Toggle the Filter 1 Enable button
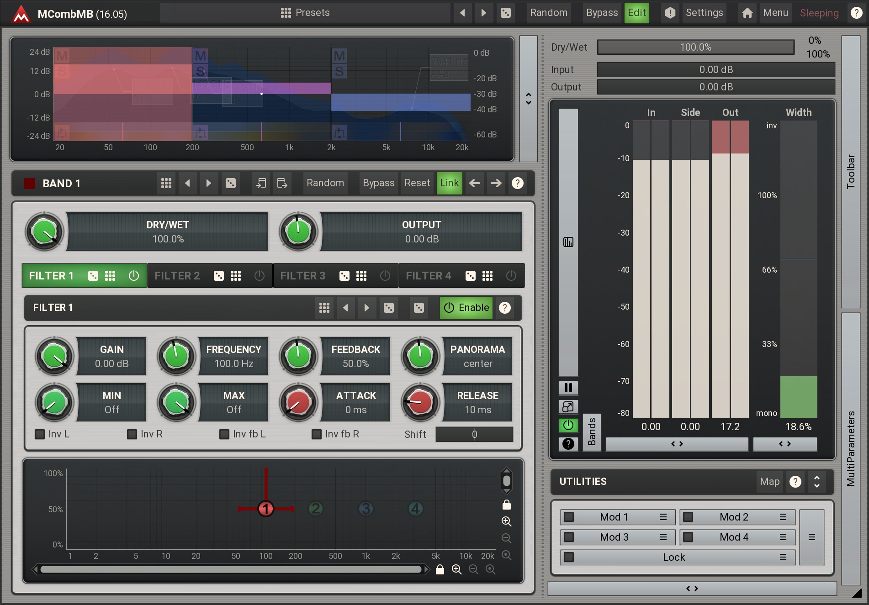 point(466,308)
